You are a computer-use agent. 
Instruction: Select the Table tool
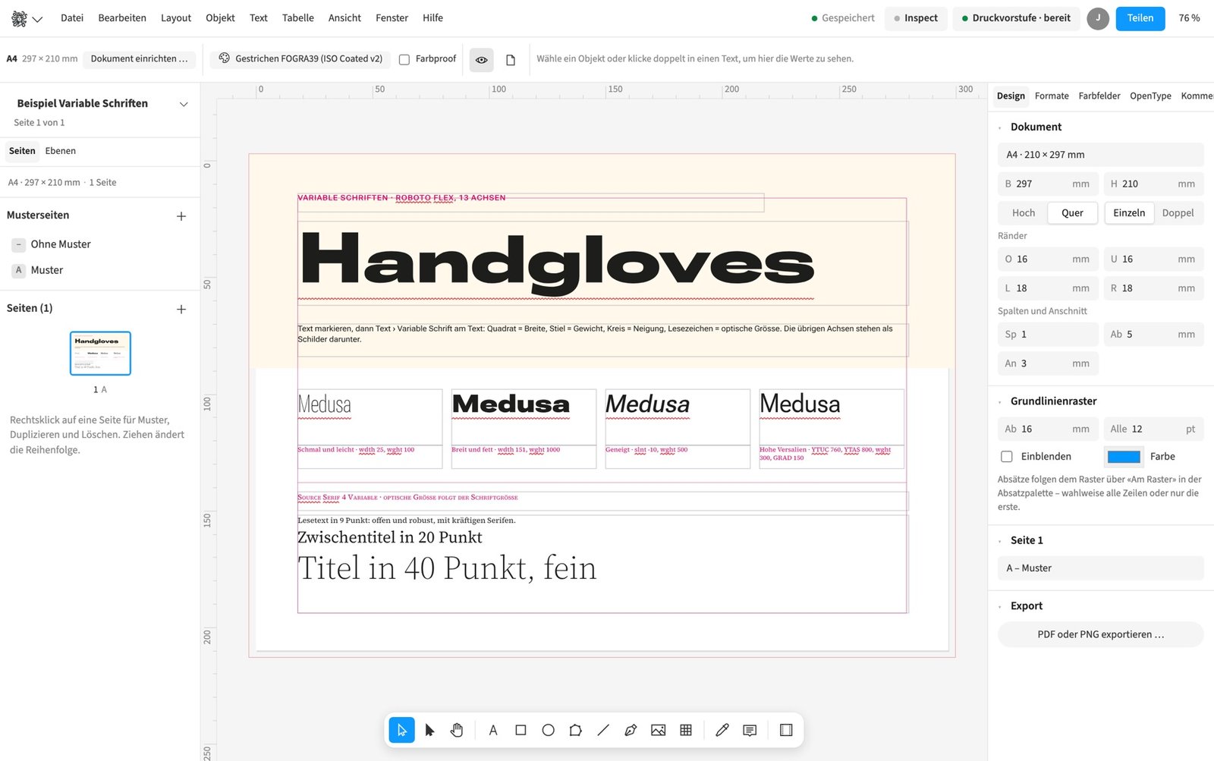(686, 730)
